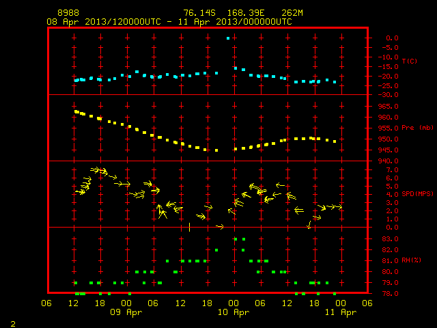Click the 09 Apr date label
The height and width of the screenshot is (328, 437).
point(126,312)
